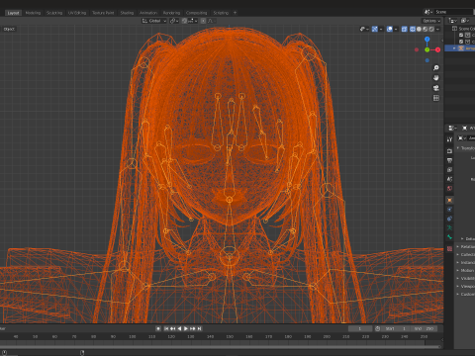Viewport: 475px width, 356px height.
Task: Open snapping options dropdown
Action: [x=193, y=21]
